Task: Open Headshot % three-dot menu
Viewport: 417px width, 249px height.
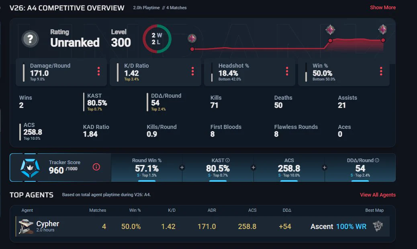Action: (287, 71)
